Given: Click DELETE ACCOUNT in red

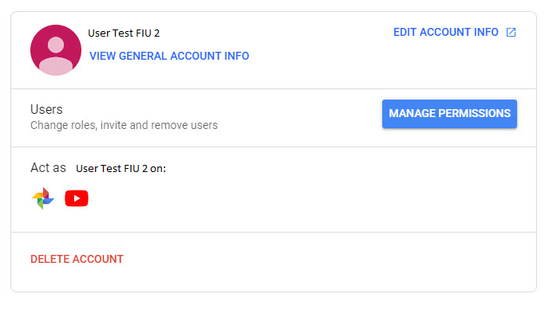Looking at the screenshot, I should [77, 259].
